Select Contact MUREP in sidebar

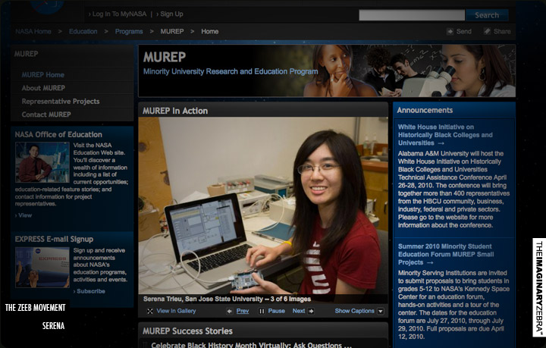46,114
